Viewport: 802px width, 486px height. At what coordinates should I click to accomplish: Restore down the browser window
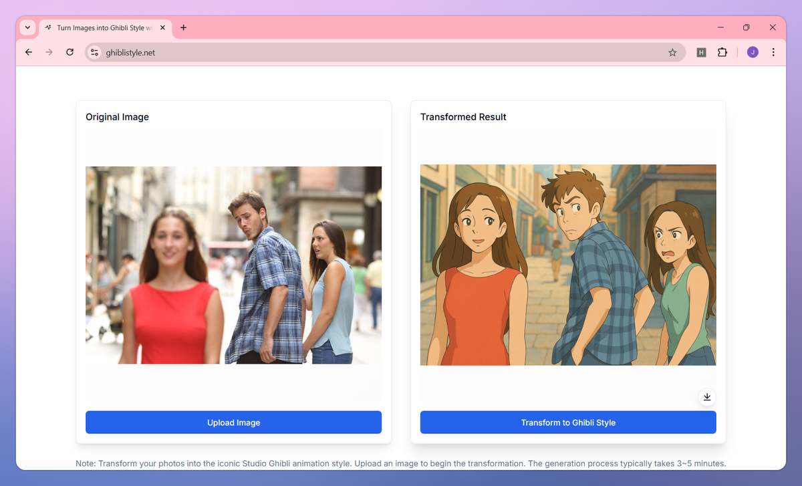(x=747, y=27)
